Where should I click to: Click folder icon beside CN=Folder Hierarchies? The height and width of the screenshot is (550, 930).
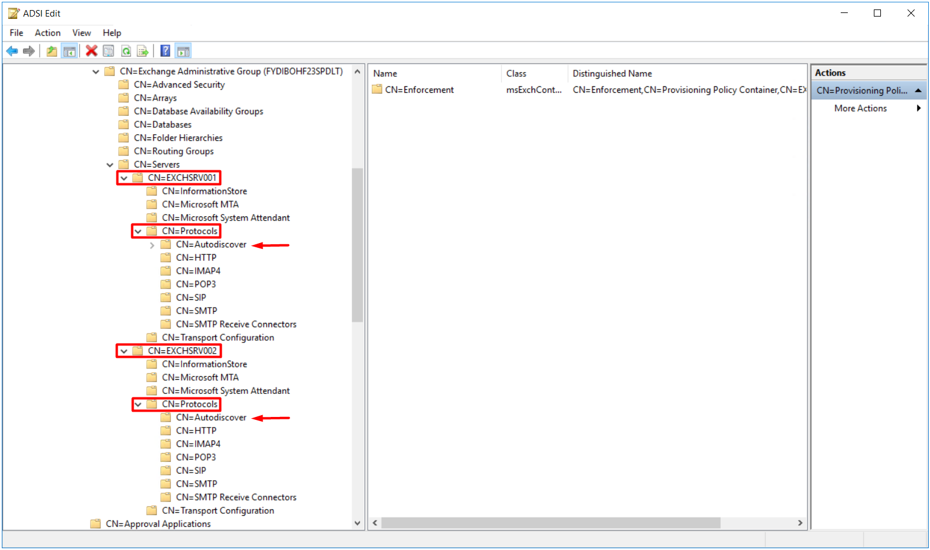[124, 138]
